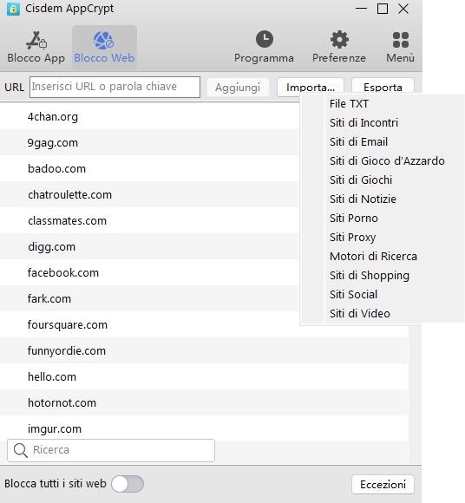Viewport: 465px width, 503px height.
Task: Focus the URL keyword input field
Action: click(x=115, y=87)
